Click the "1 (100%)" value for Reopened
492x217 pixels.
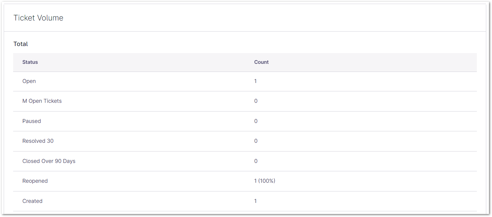pos(265,181)
